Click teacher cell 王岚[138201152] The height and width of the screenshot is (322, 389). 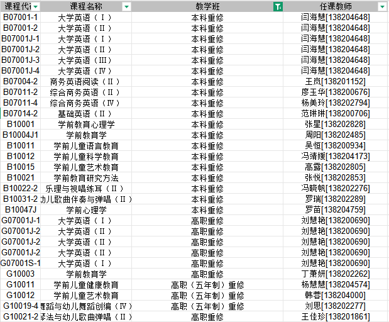click(x=335, y=82)
